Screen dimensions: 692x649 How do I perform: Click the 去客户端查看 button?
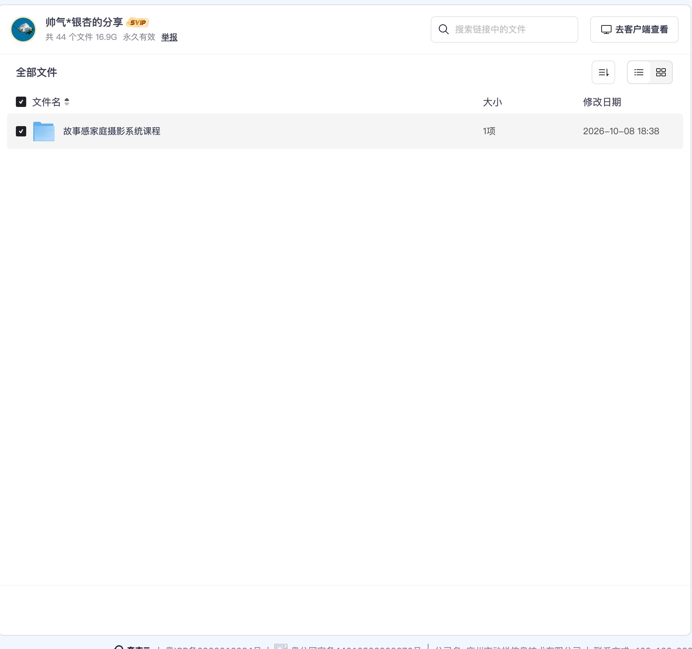(634, 29)
